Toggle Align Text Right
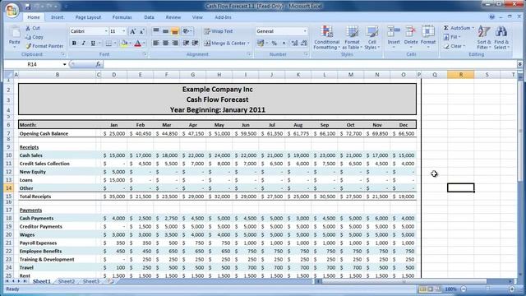 point(175,44)
